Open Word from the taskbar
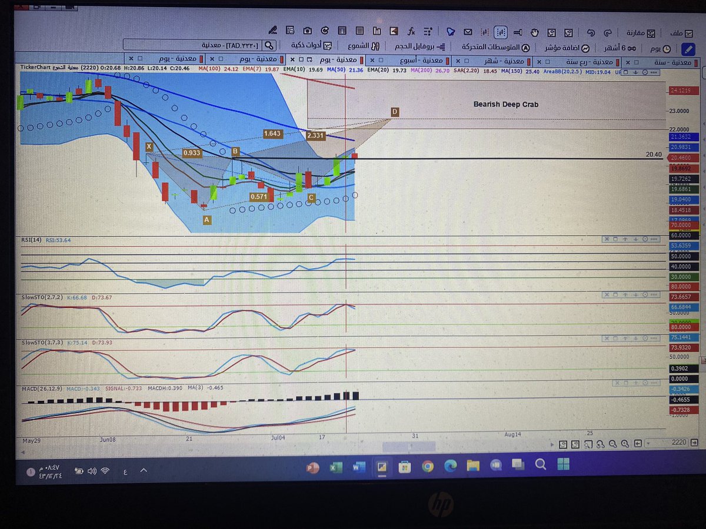The height and width of the screenshot is (529, 706). click(x=358, y=467)
